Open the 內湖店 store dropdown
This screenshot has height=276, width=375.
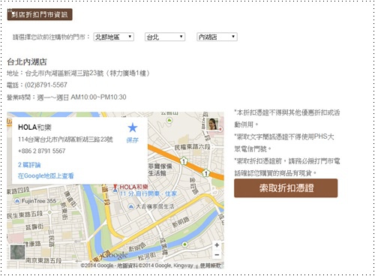point(217,37)
